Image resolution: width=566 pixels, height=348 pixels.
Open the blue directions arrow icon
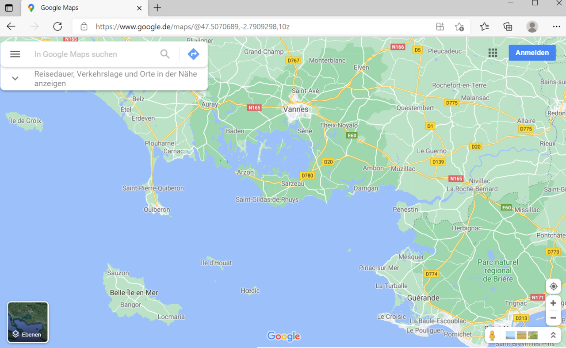coord(193,54)
